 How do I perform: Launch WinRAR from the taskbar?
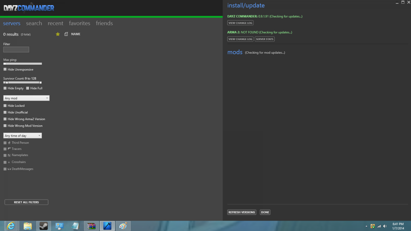(91, 226)
